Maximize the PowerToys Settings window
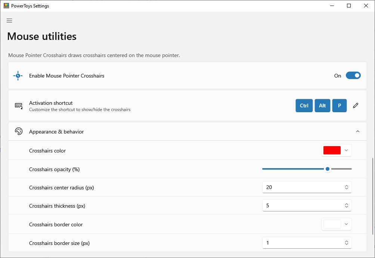The width and height of the screenshot is (375, 258). click(x=349, y=6)
